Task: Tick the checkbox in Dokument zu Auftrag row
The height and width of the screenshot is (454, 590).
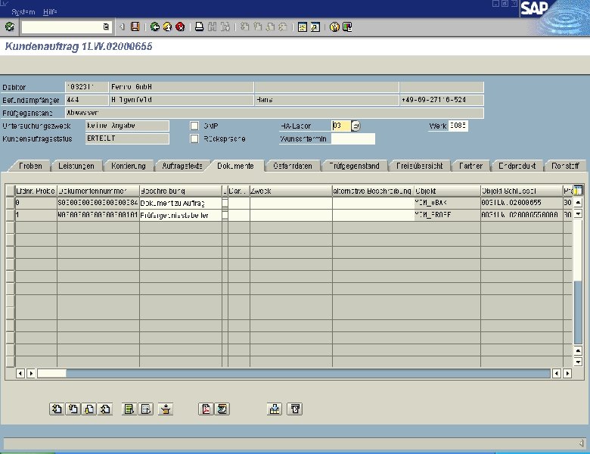Action: (225, 203)
